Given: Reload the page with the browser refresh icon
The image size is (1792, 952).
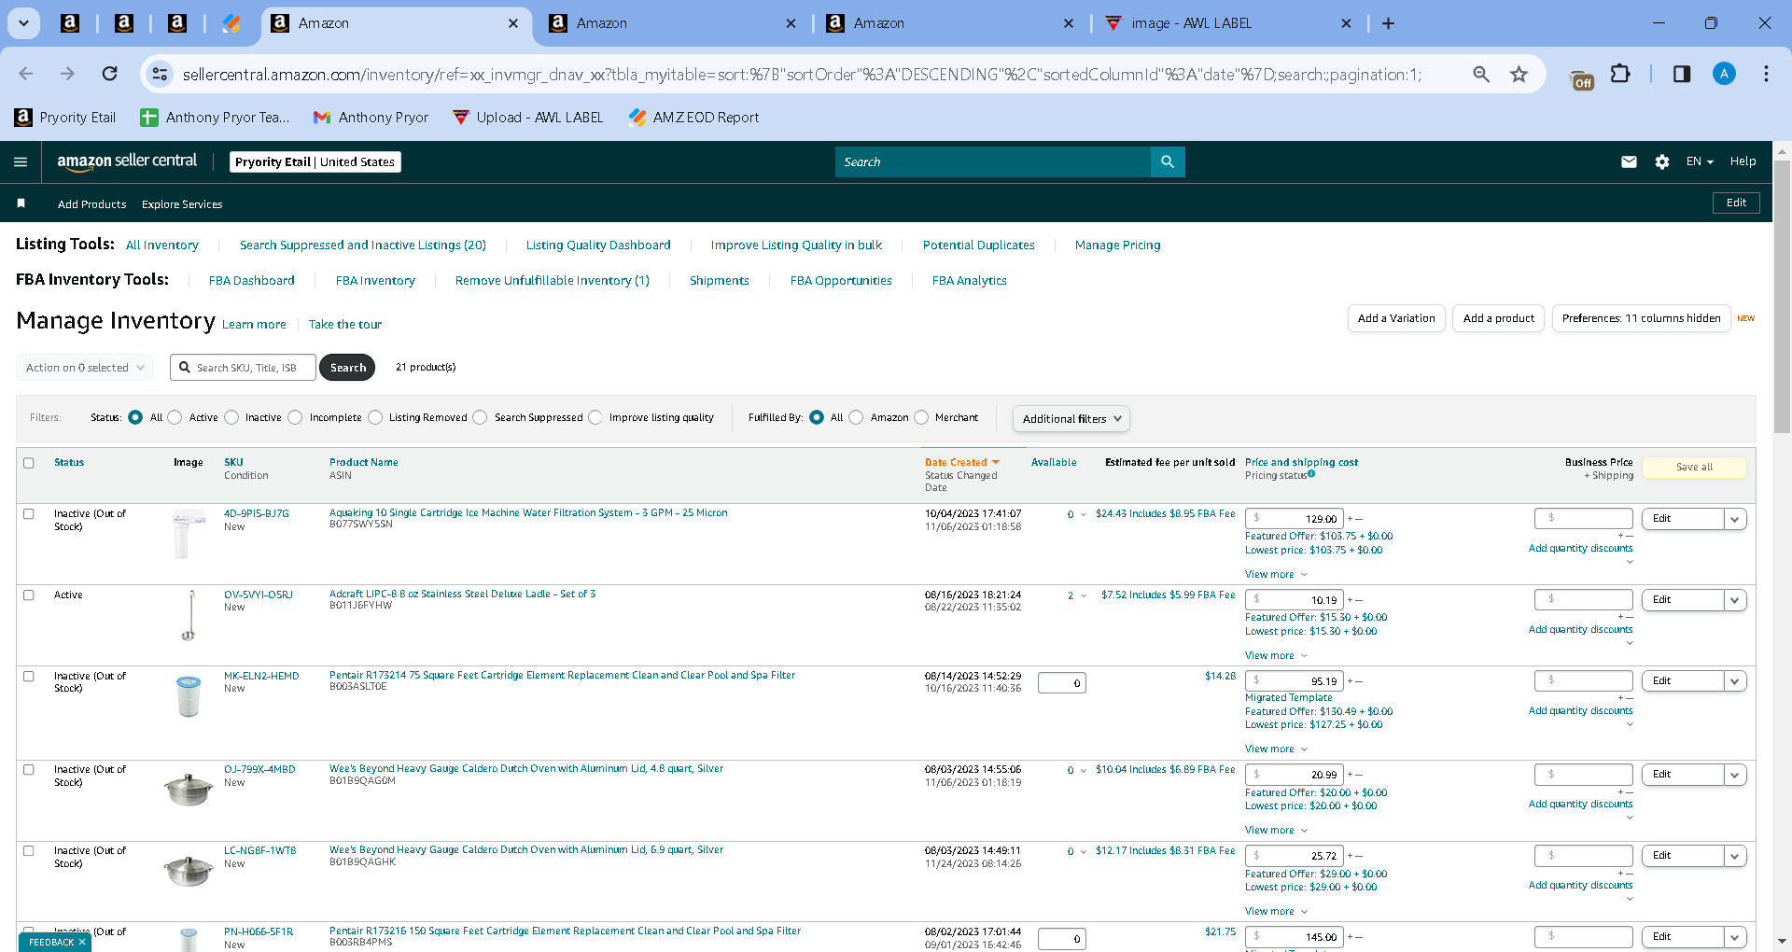Looking at the screenshot, I should (110, 74).
